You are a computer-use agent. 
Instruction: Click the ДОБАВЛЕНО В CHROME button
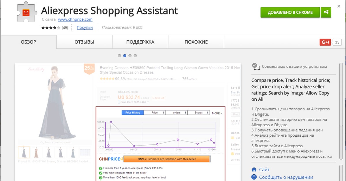pyautogui.click(x=290, y=12)
